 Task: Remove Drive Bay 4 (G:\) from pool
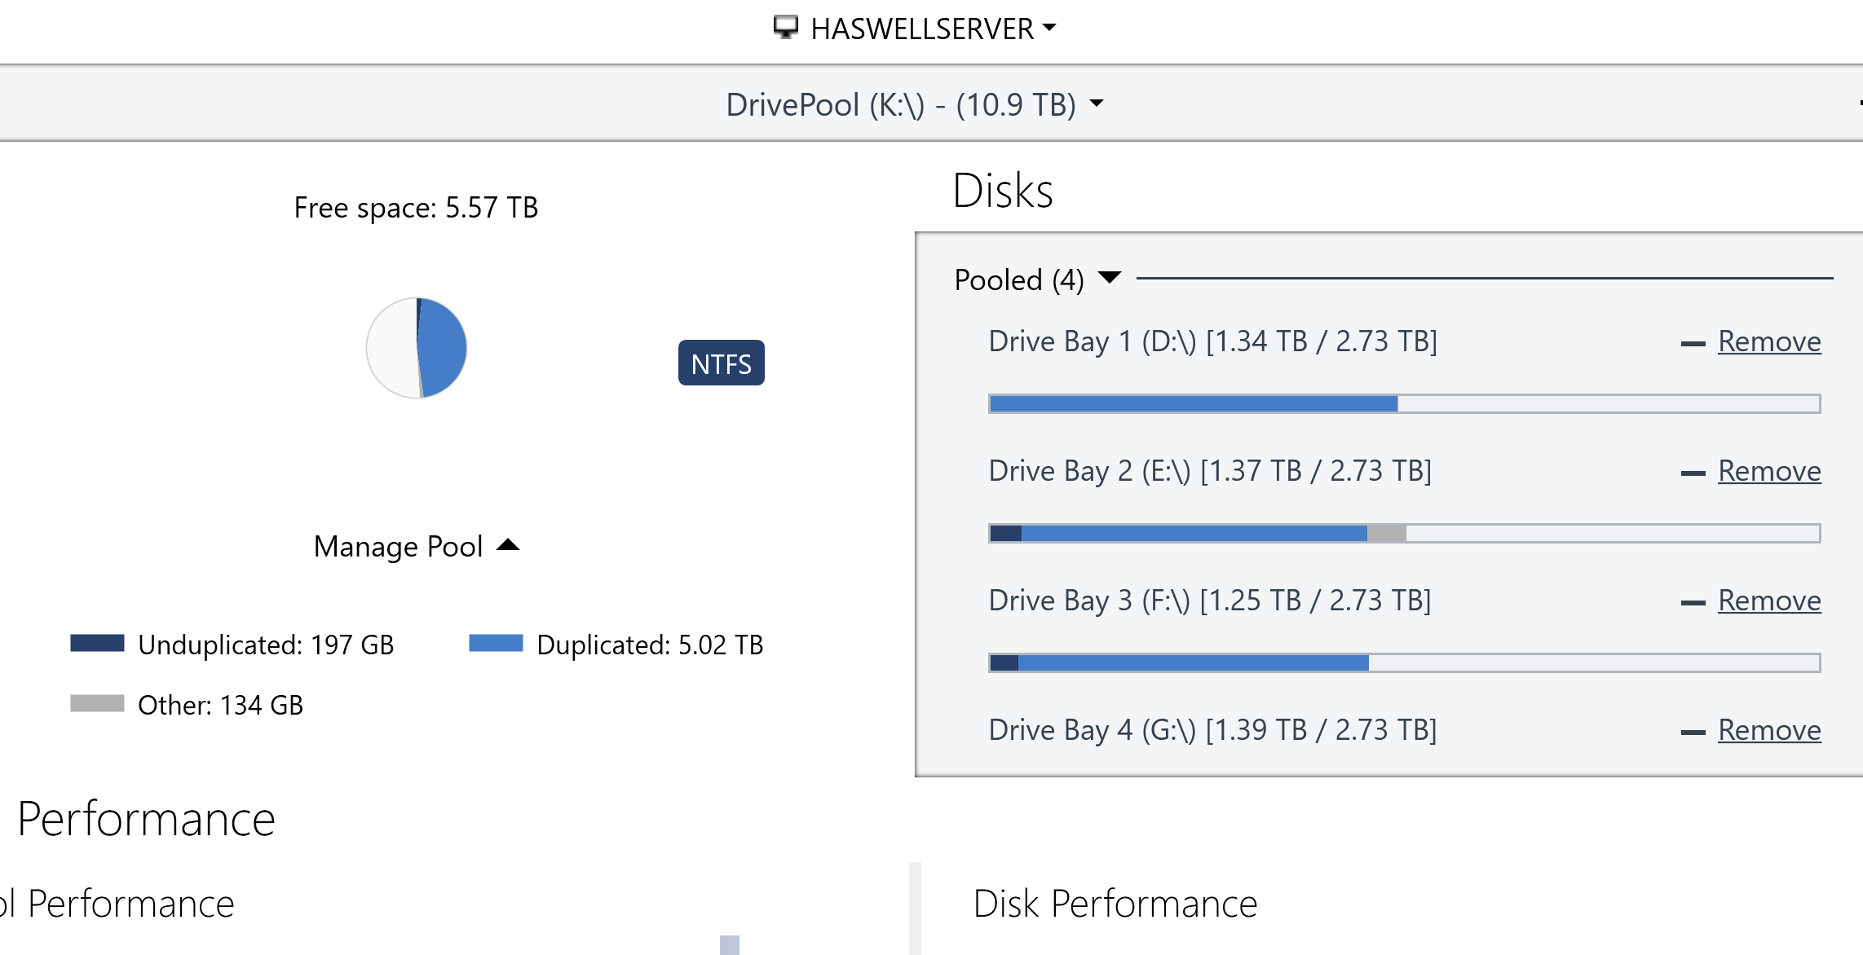tap(1769, 730)
